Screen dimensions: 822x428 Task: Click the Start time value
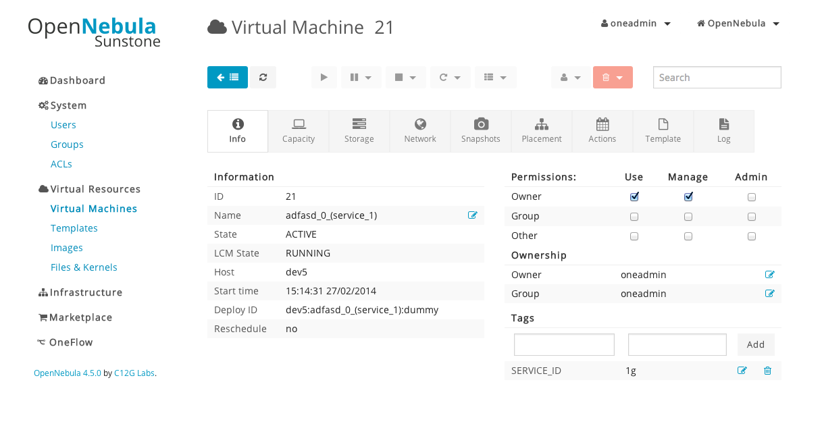point(331,291)
